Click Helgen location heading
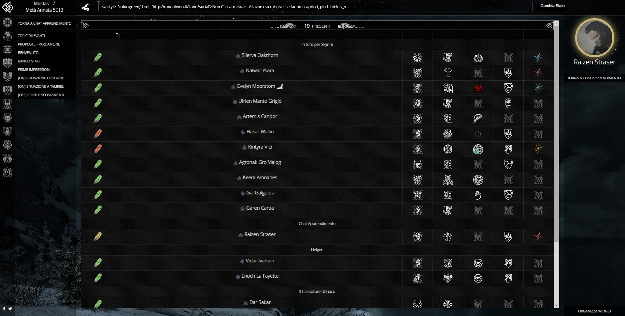Viewport: 625px width, 316px height. click(317, 250)
